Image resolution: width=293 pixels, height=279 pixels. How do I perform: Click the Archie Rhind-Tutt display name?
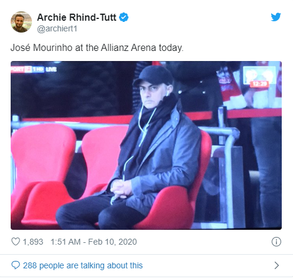click(x=76, y=17)
